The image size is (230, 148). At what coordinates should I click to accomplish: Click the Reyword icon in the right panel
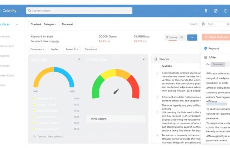click(206, 48)
